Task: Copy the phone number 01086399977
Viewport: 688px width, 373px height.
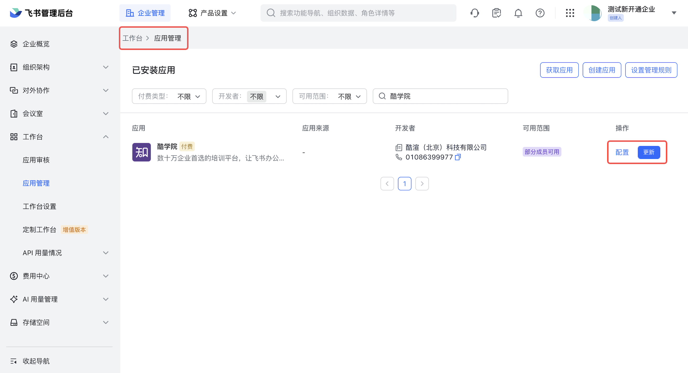Action: coord(458,157)
